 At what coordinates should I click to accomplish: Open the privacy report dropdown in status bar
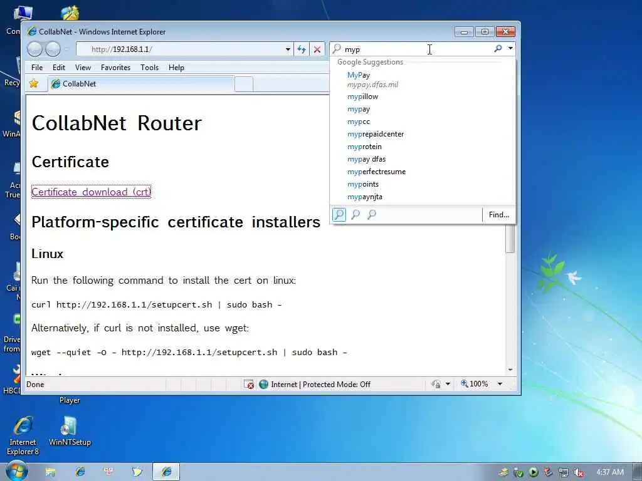click(x=448, y=384)
